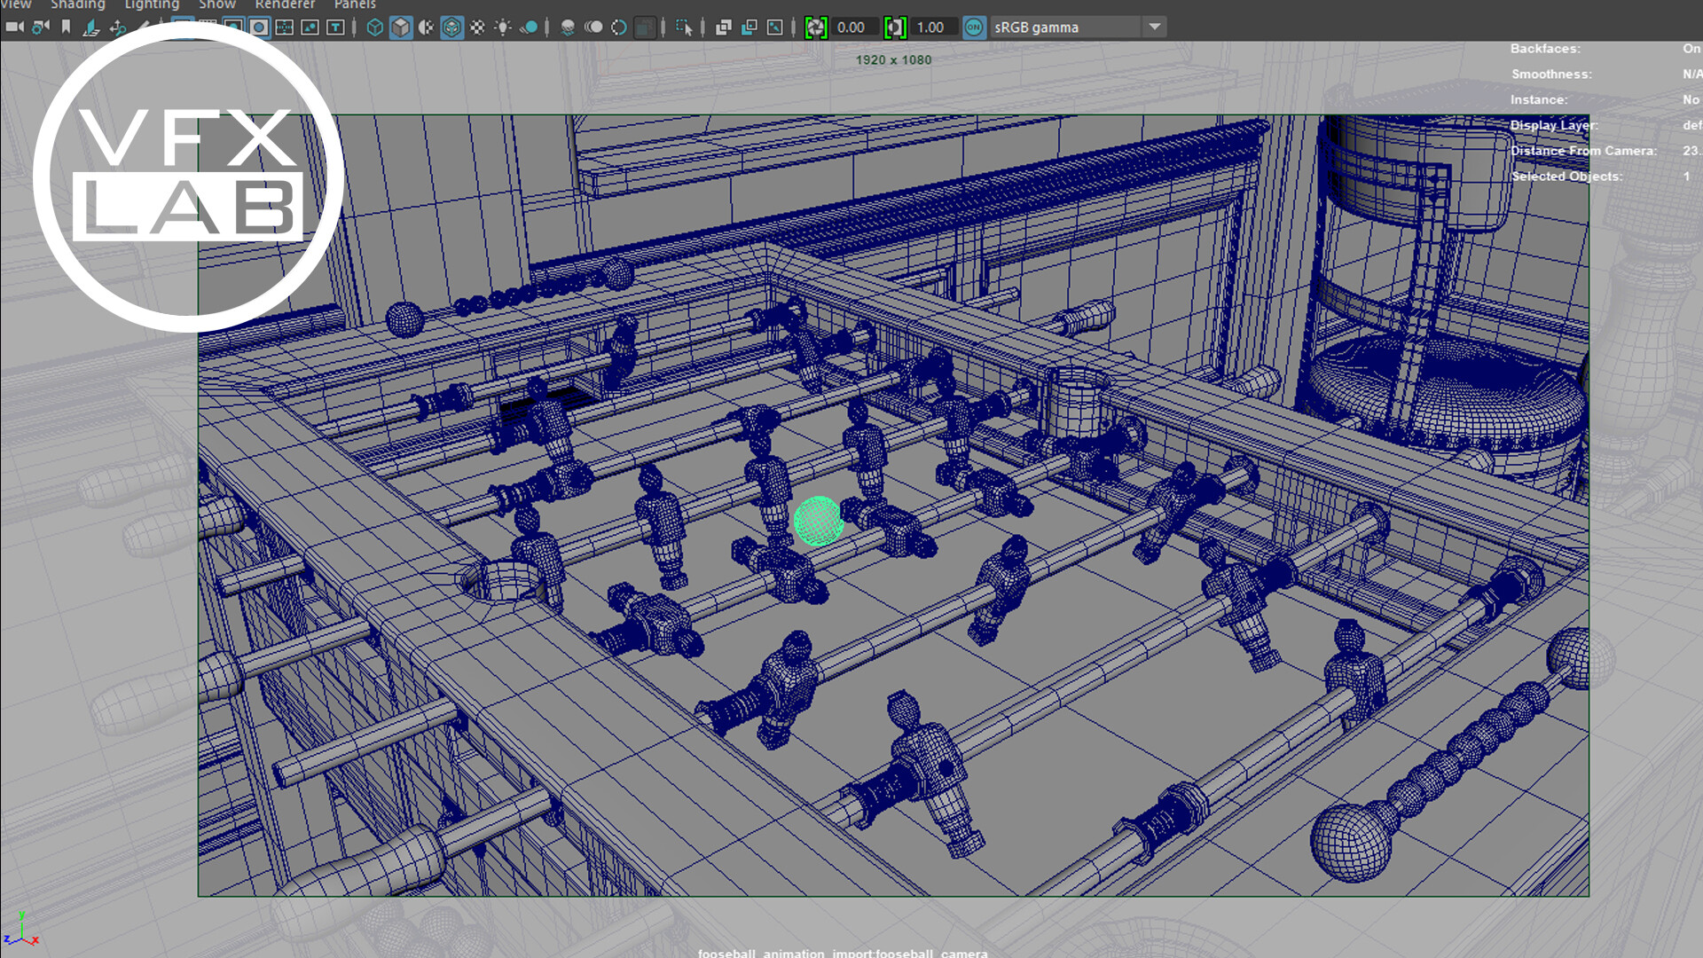Select the green foosball in viewport
Image resolution: width=1703 pixels, height=958 pixels.
coord(818,521)
